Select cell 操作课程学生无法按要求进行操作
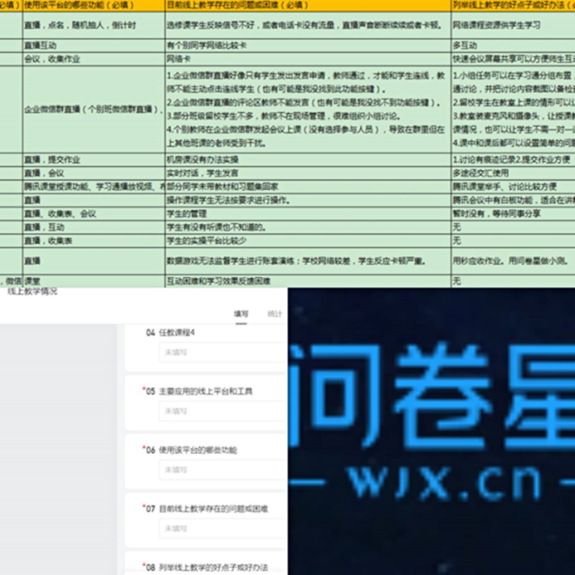Screen dimensions: 575x575 pos(308,200)
